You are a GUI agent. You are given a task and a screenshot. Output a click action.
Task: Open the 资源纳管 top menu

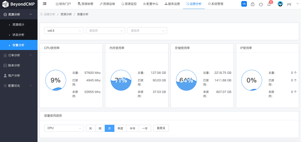(x=85, y=4)
